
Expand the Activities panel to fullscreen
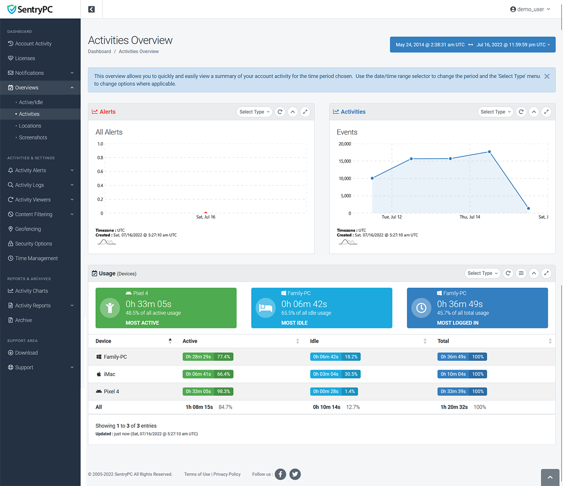pyautogui.click(x=546, y=112)
